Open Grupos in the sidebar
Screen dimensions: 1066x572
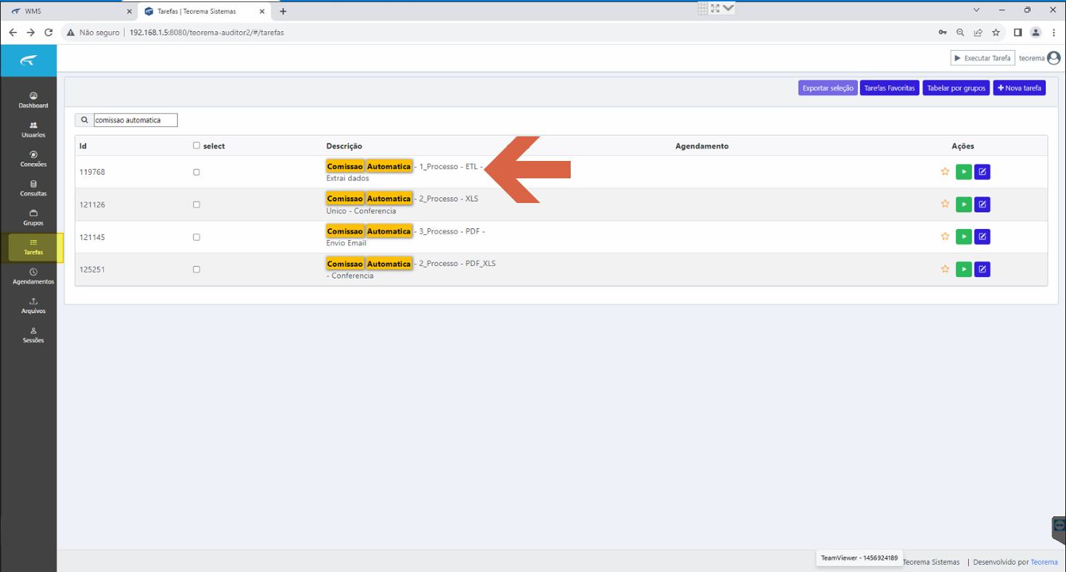(x=33, y=218)
